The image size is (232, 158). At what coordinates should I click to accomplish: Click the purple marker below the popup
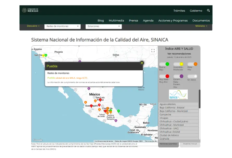click(x=89, y=88)
